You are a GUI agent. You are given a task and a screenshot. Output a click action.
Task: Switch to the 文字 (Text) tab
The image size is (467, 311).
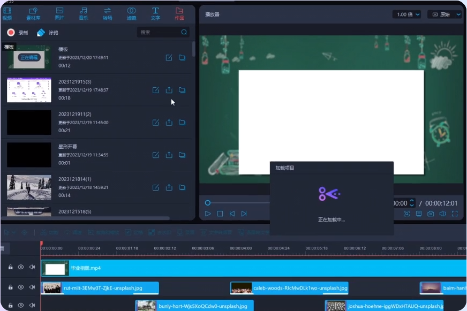coord(155,14)
